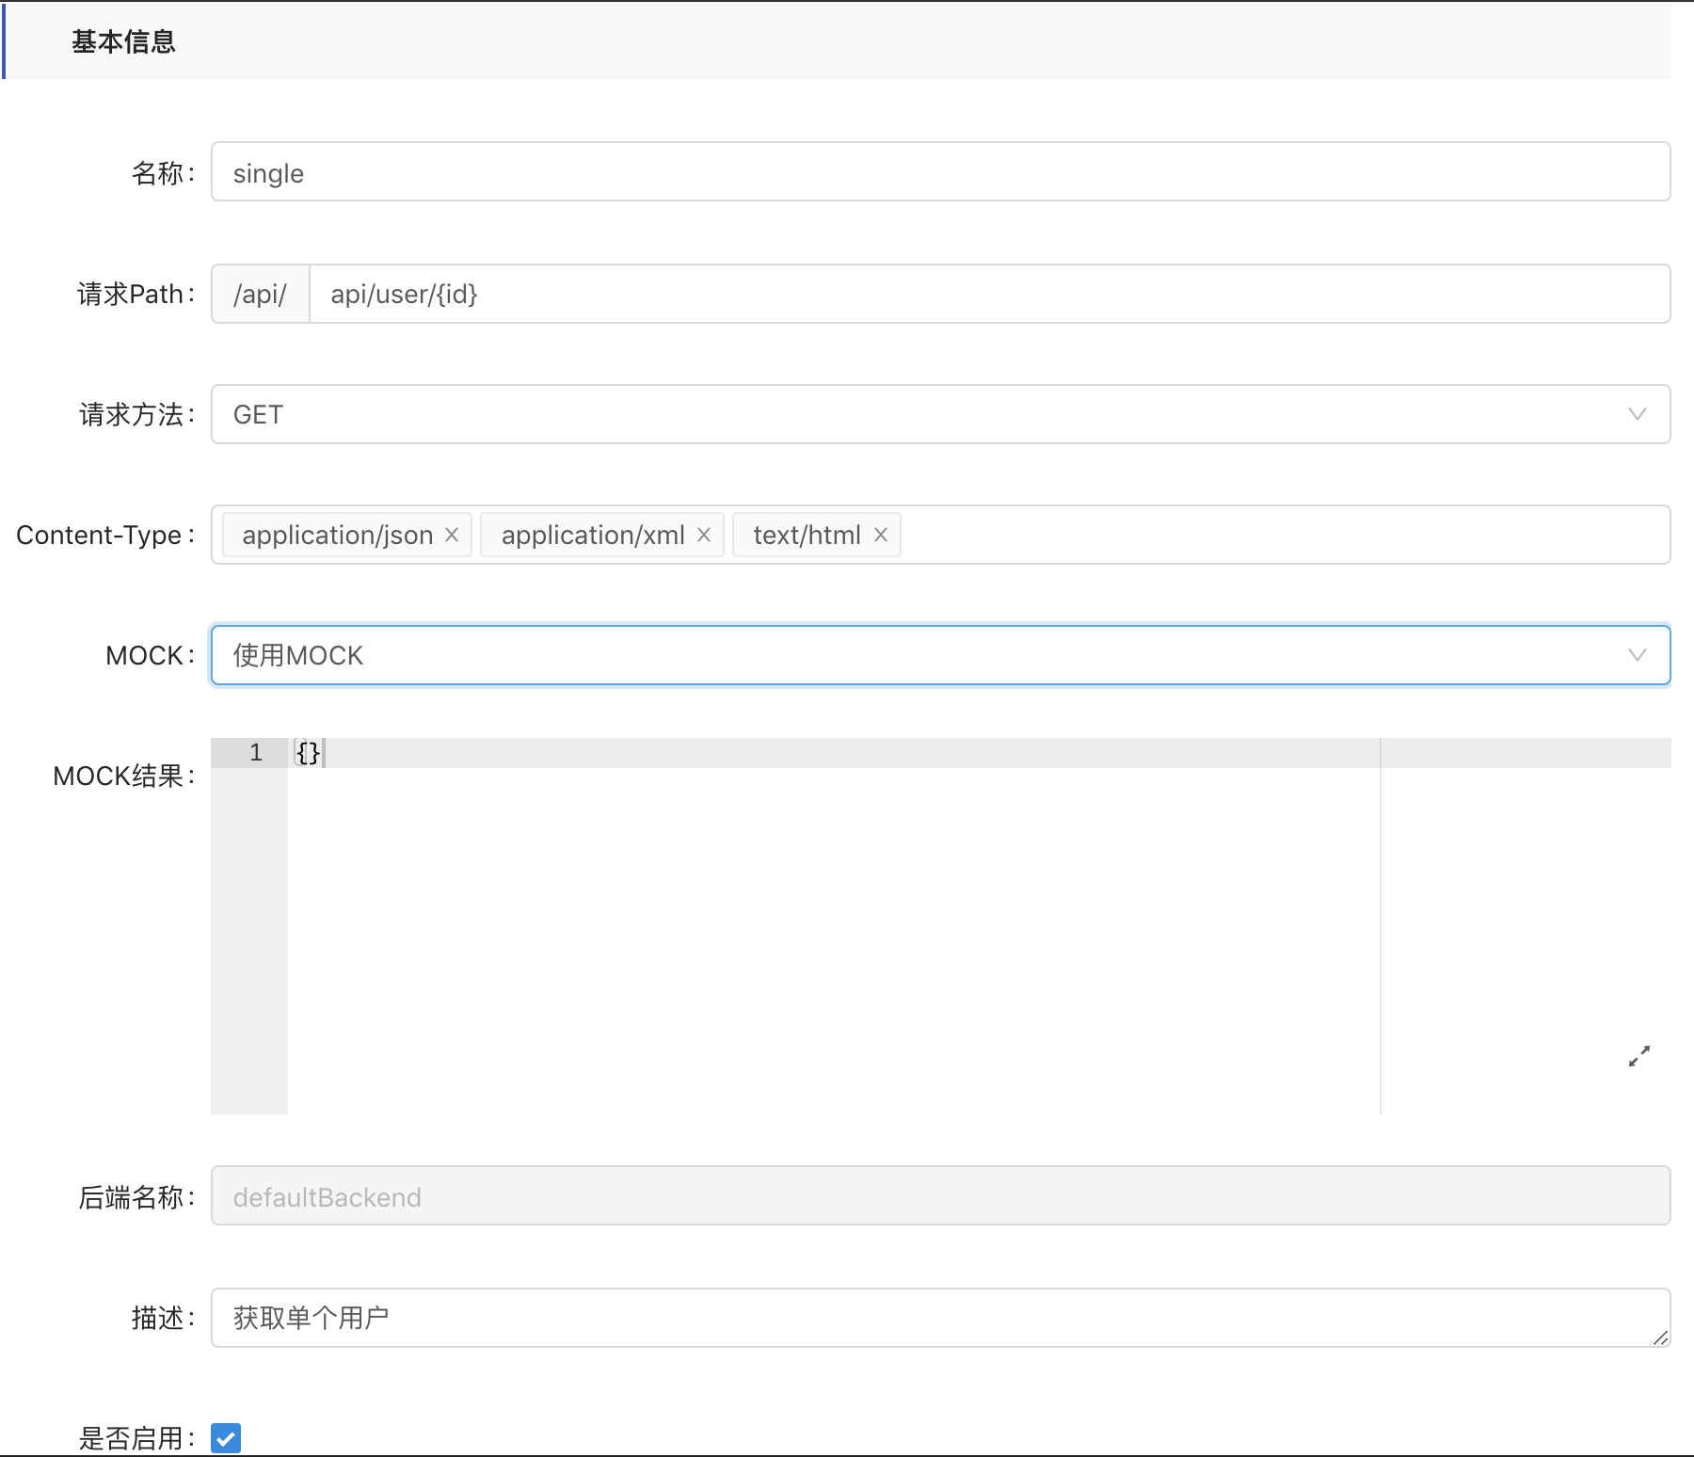The height and width of the screenshot is (1457, 1694).
Task: Click inside the Content-Type multi-select empty area
Action: [1280, 535]
